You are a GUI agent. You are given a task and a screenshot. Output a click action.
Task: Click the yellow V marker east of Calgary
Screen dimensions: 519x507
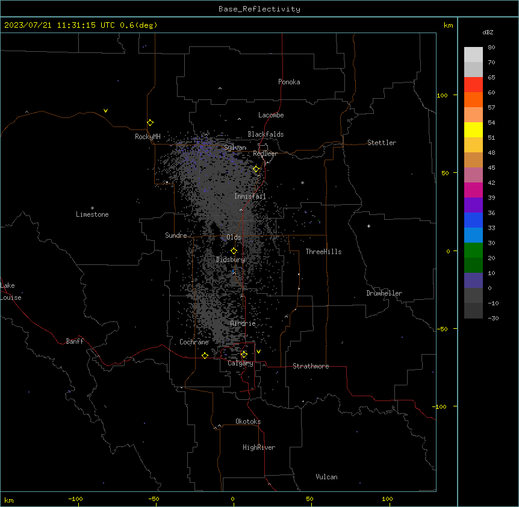258,352
